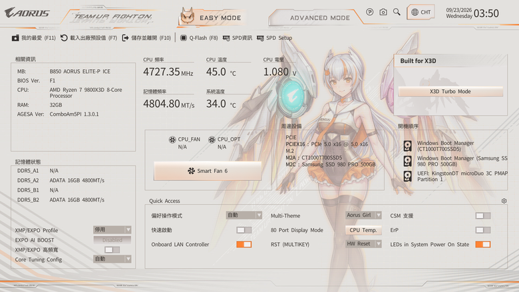Screen dimensions: 519x292
Task: Click M2C Samsung SSD 980 PRO entry
Action: pyautogui.click(x=330, y=164)
